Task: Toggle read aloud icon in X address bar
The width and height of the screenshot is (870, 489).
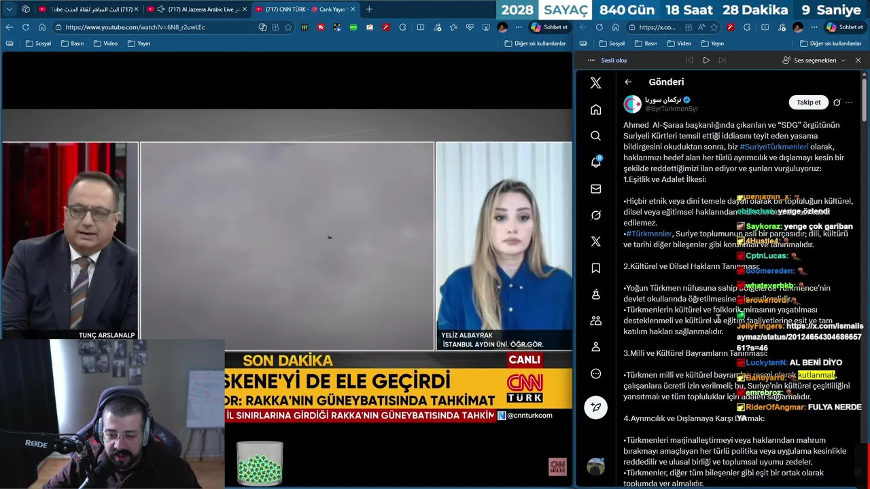Action: point(701,27)
